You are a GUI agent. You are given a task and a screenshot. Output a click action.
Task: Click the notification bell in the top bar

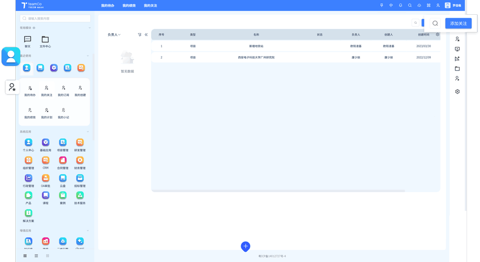point(400,5)
